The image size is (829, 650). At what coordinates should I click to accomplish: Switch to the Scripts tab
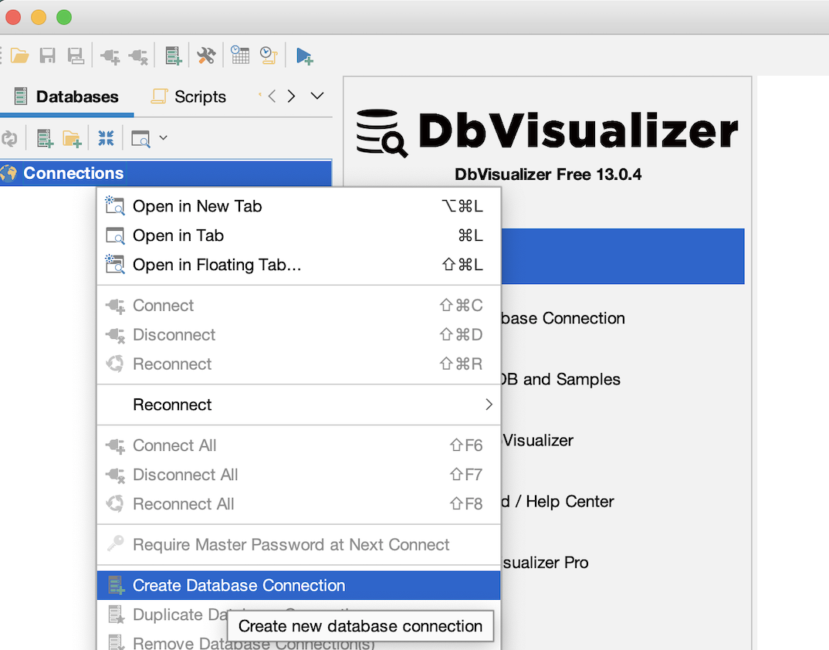[189, 96]
